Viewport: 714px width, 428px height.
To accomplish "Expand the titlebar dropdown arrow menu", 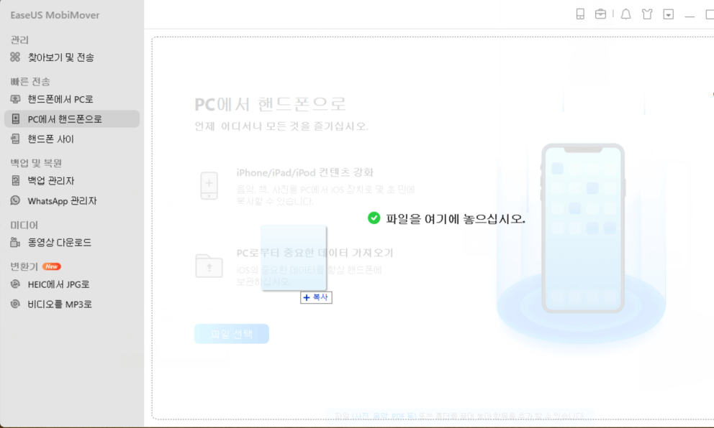I will [x=667, y=14].
